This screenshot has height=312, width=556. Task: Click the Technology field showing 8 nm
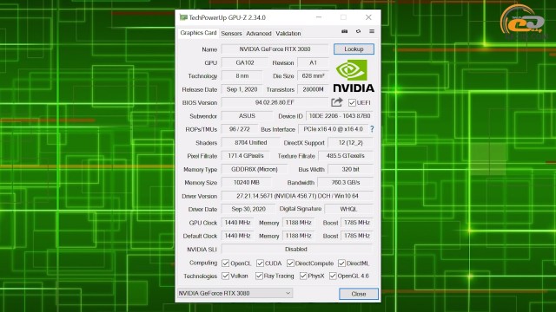pyautogui.click(x=242, y=76)
